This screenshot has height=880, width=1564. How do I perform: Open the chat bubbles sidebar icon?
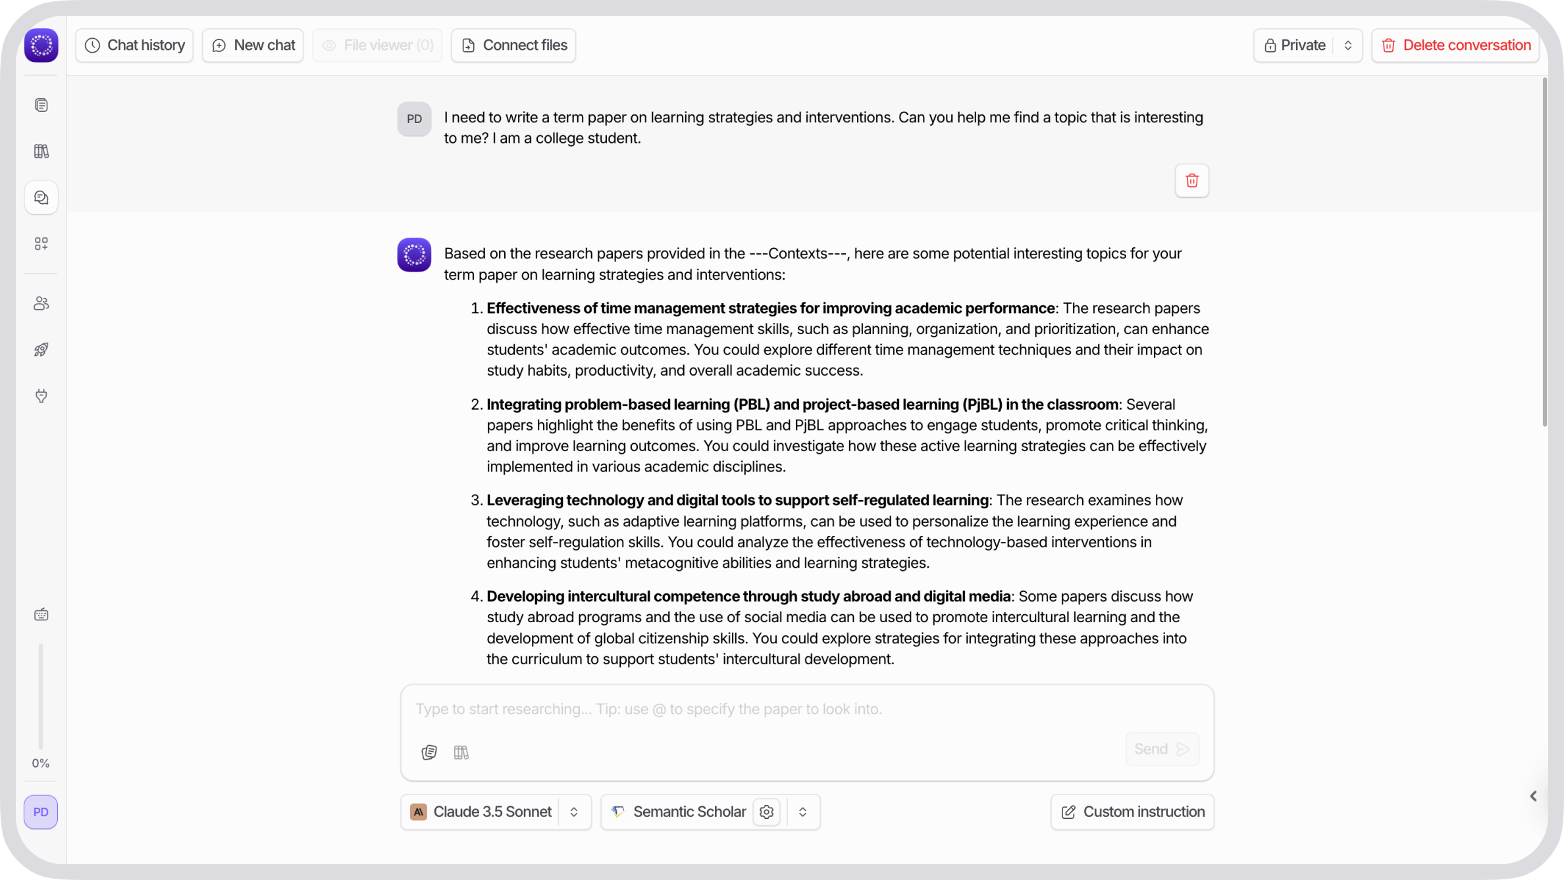click(41, 198)
